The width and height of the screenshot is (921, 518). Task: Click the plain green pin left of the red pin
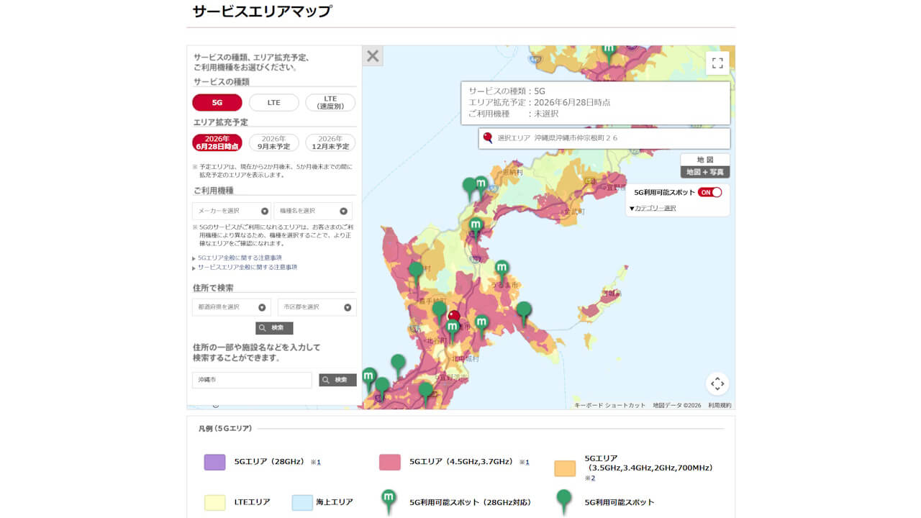point(439,313)
